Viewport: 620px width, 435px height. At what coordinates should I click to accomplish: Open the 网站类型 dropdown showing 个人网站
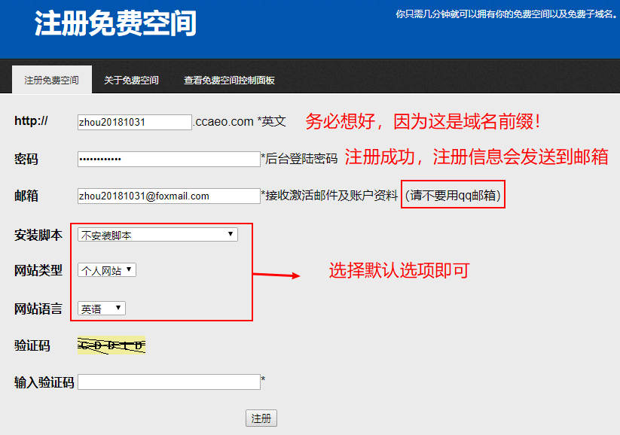point(107,270)
